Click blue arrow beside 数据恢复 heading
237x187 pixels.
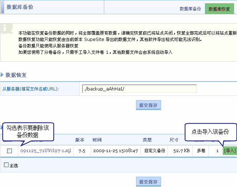tap(2, 75)
